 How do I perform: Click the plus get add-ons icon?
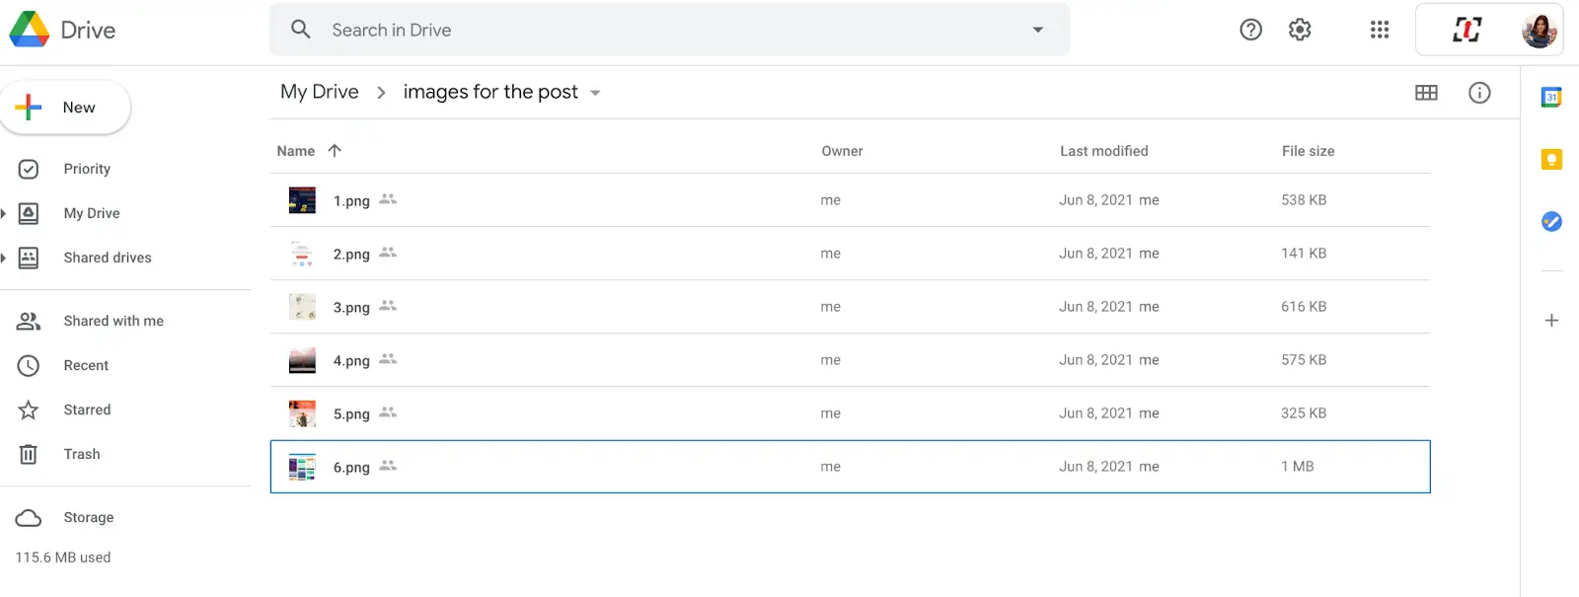click(x=1551, y=321)
